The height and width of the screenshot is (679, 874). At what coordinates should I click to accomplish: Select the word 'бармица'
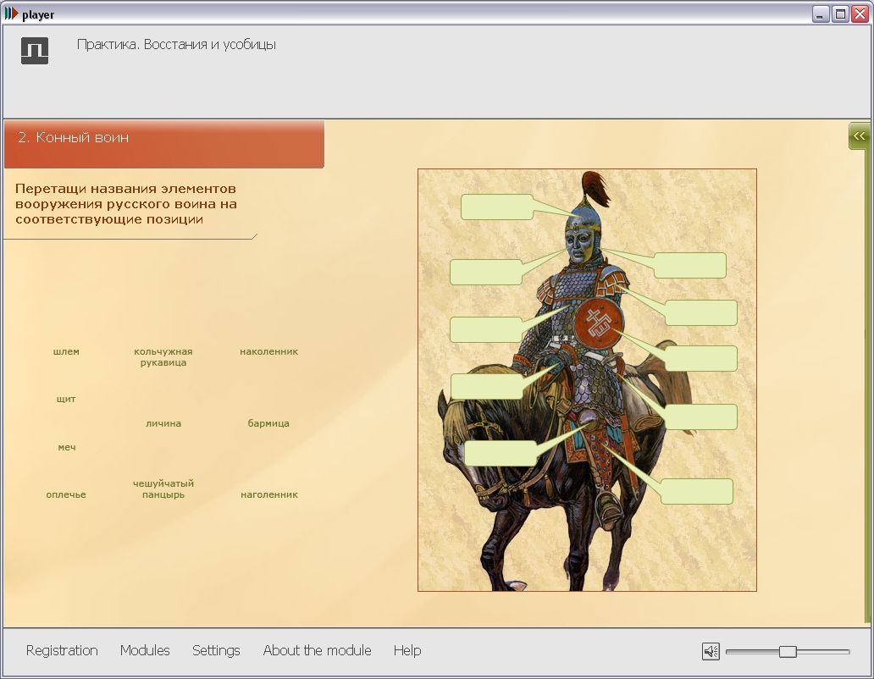point(268,423)
